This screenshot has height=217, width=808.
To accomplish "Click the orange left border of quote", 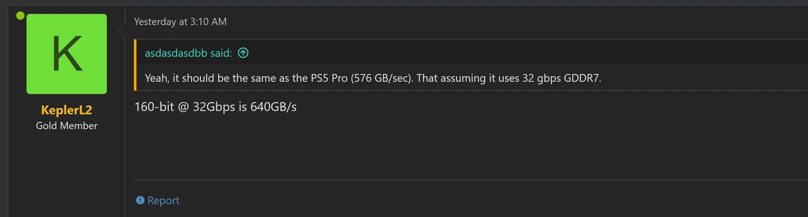I will [x=135, y=65].
